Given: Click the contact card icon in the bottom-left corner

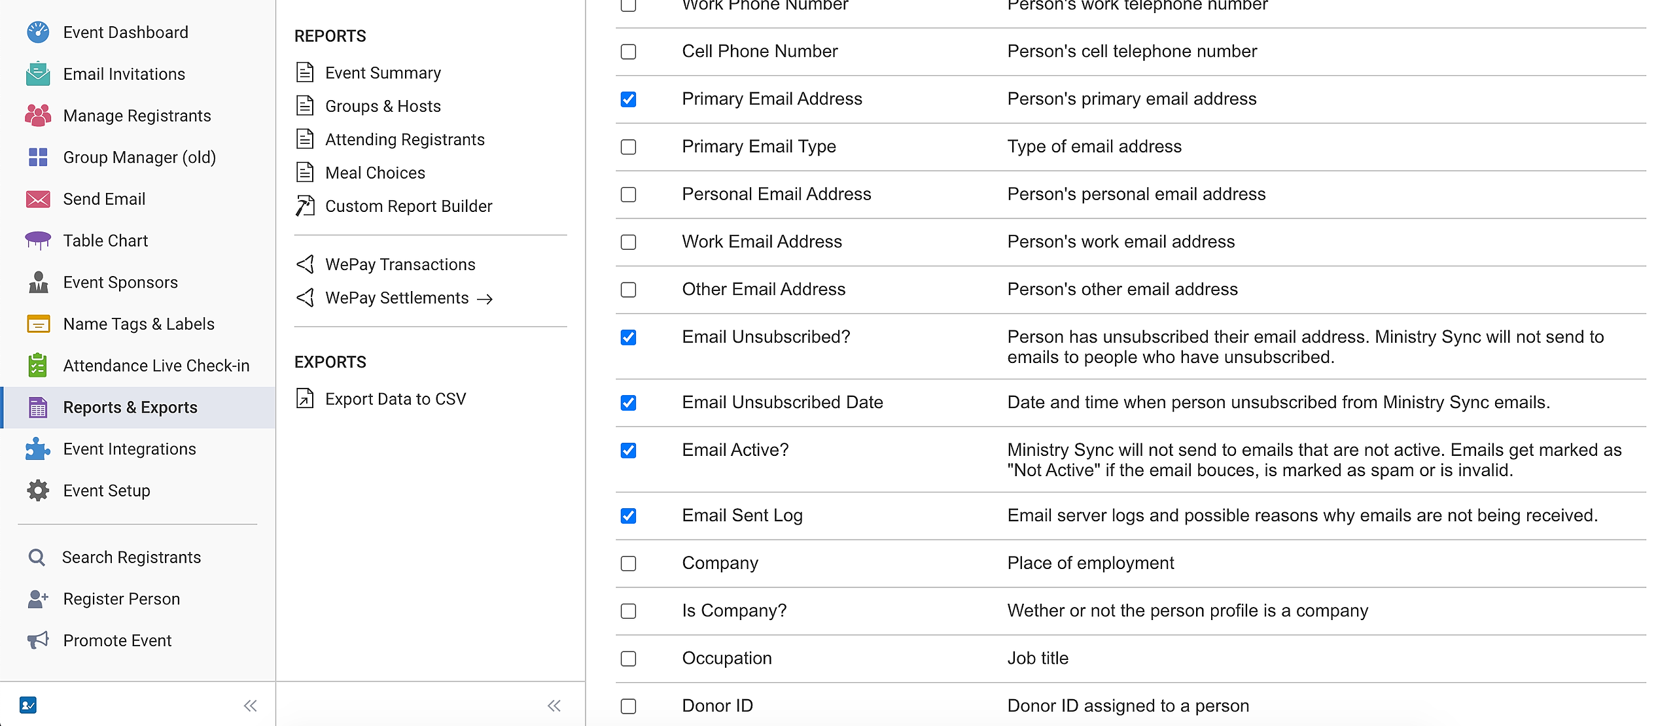Looking at the screenshot, I should click(x=28, y=705).
